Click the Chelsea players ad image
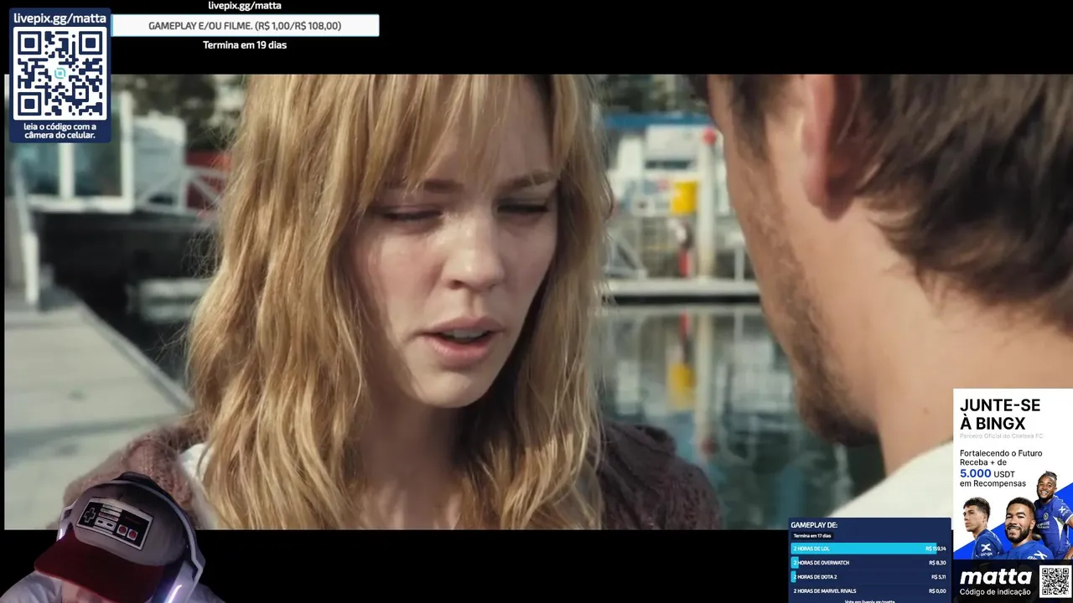Viewport: 1073px width, 603px height. 1013,516
